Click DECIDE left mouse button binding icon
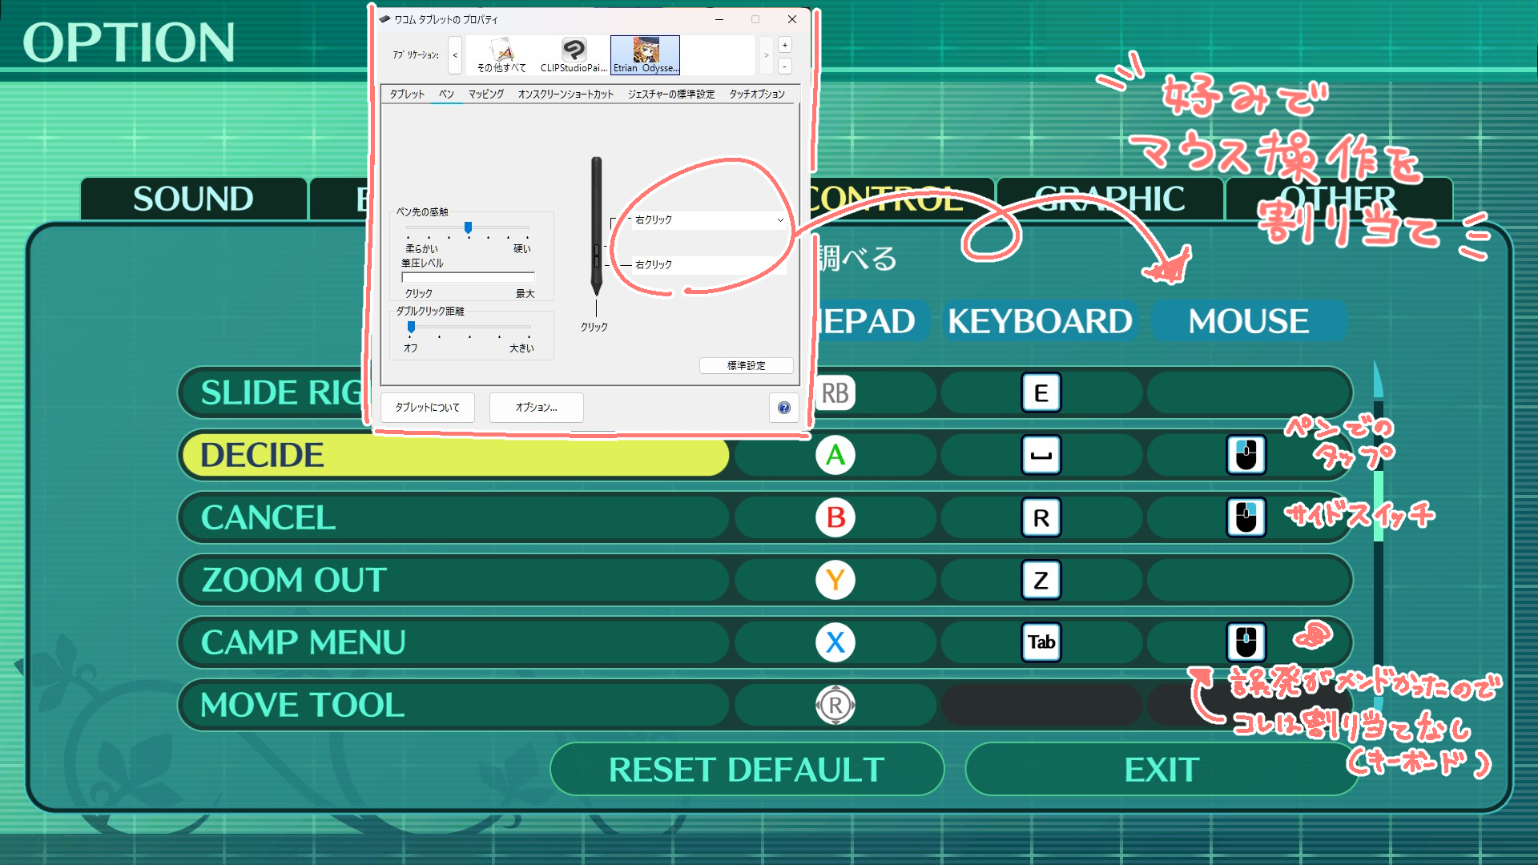 (1246, 455)
